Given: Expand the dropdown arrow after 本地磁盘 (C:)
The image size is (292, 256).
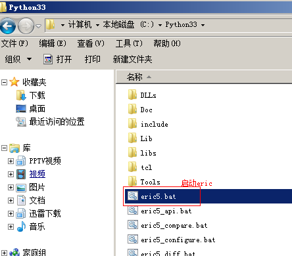Looking at the screenshot, I should click(160, 25).
